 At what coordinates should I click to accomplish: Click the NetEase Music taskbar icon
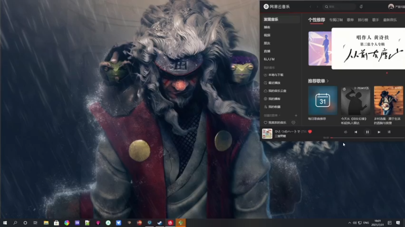(x=170, y=223)
